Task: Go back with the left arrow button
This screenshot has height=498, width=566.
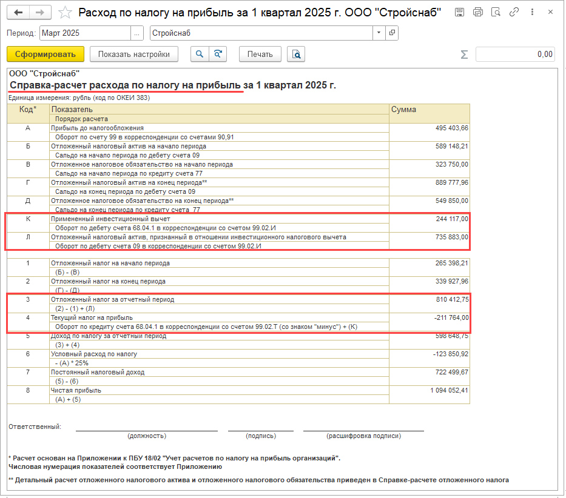Action: [19, 12]
